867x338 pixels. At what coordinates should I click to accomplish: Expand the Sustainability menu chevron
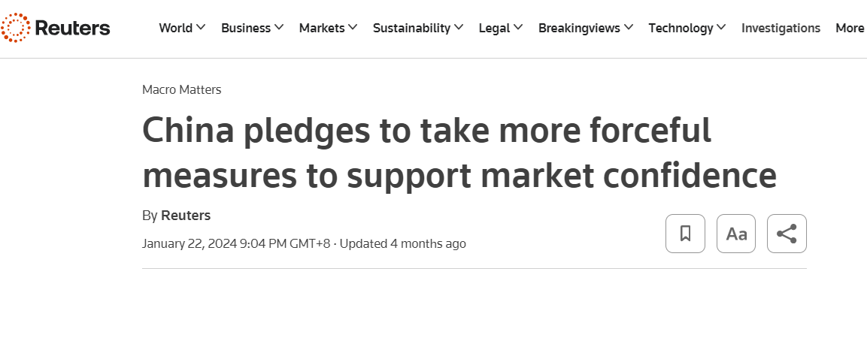458,28
